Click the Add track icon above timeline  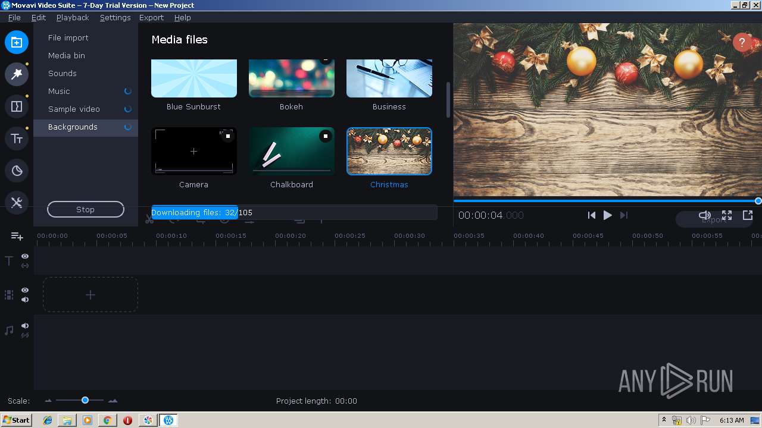tap(17, 237)
